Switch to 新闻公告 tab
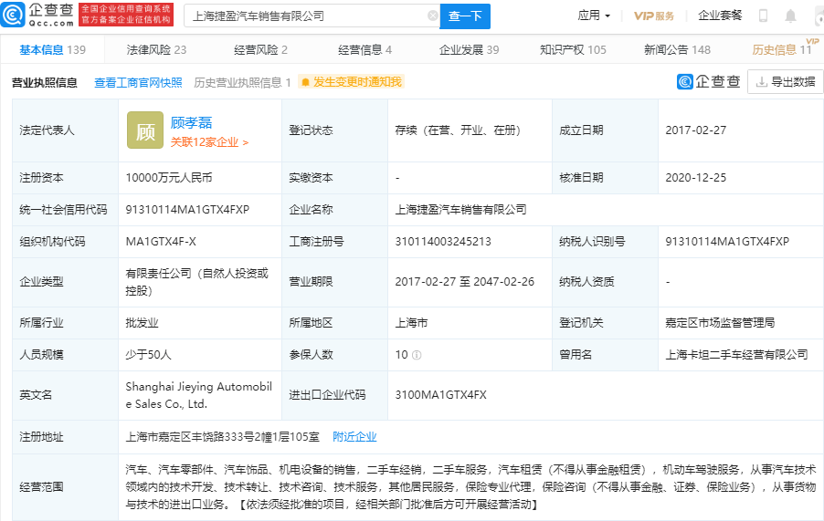 [677, 50]
